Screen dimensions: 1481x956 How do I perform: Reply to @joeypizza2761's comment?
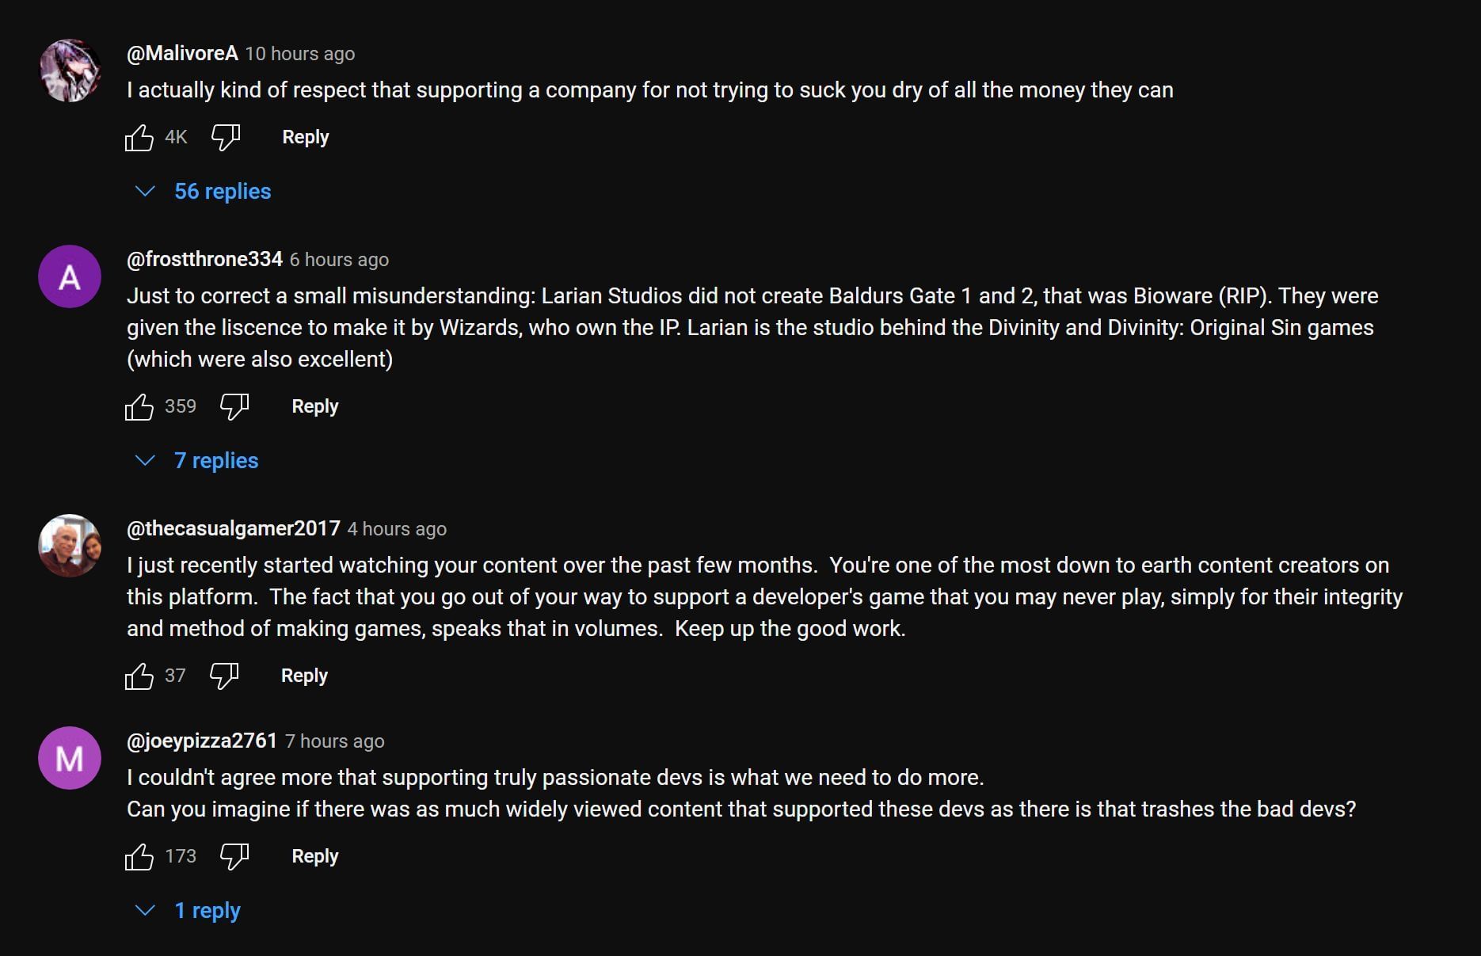(x=315, y=856)
